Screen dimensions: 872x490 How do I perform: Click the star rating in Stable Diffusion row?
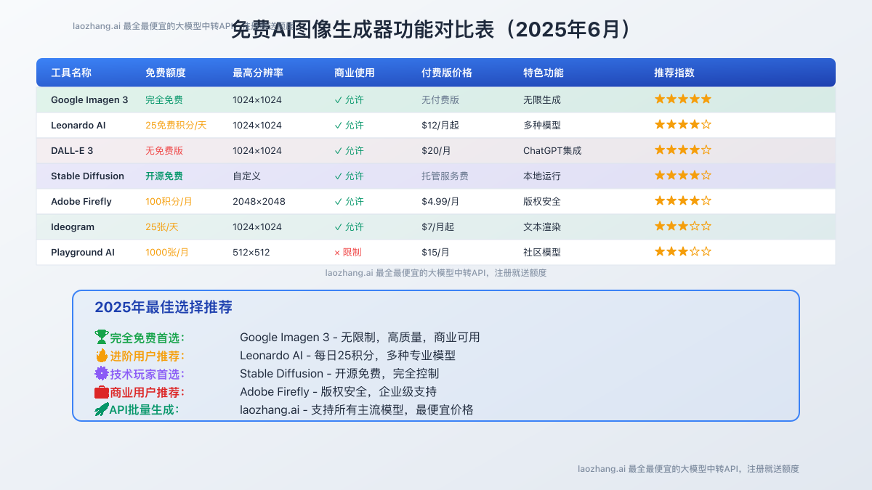(x=683, y=176)
